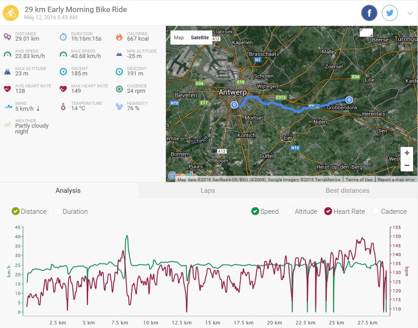The width and height of the screenshot is (418, 328).
Task: Click the Facebook share icon
Action: coord(369,13)
